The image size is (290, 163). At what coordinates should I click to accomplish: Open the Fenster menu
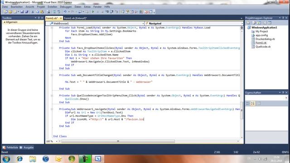[97, 7]
